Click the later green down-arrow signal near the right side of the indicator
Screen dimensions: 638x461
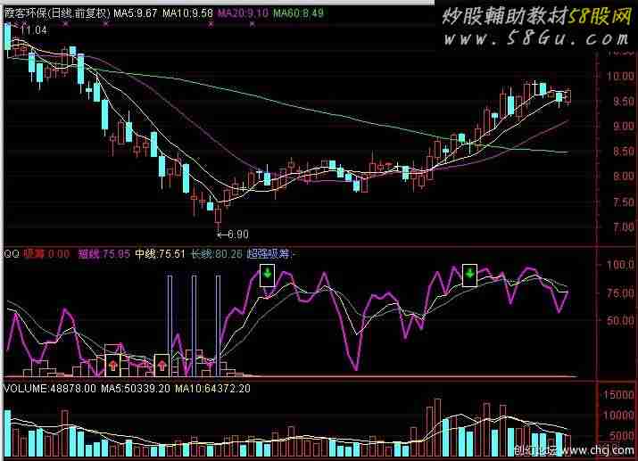tap(469, 276)
